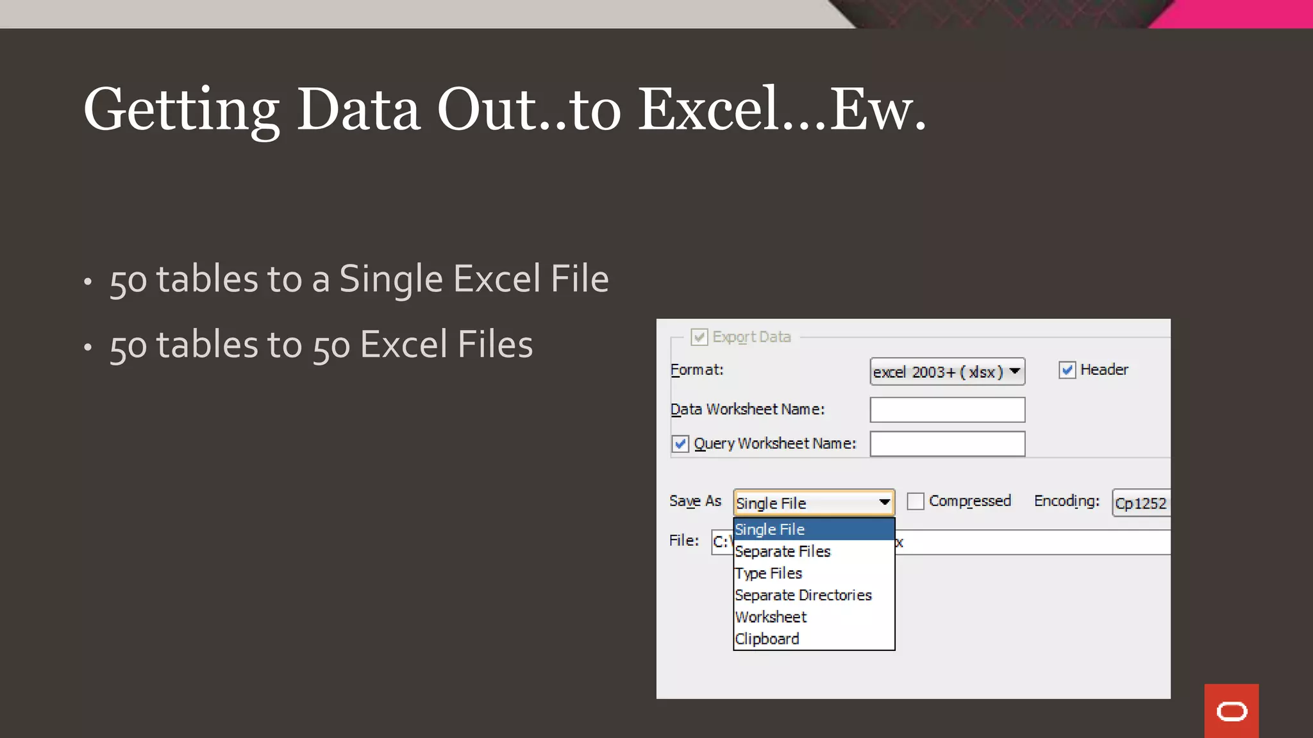1313x738 pixels.
Task: Uncheck the Header checkbox
Action: click(1067, 370)
